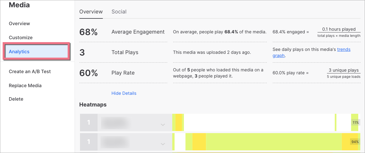Expand the first heatmap row chevron
This screenshot has width=365, height=153.
tap(163, 125)
